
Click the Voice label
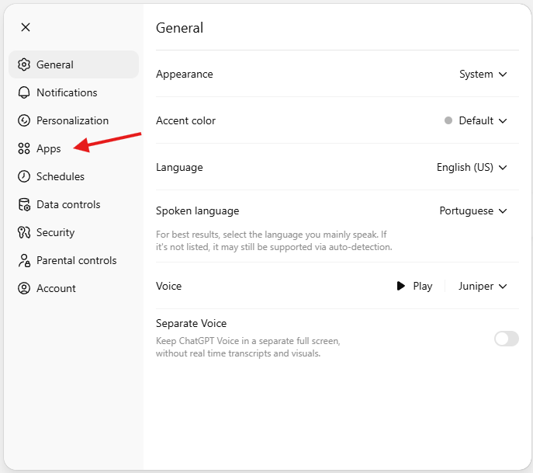(168, 286)
